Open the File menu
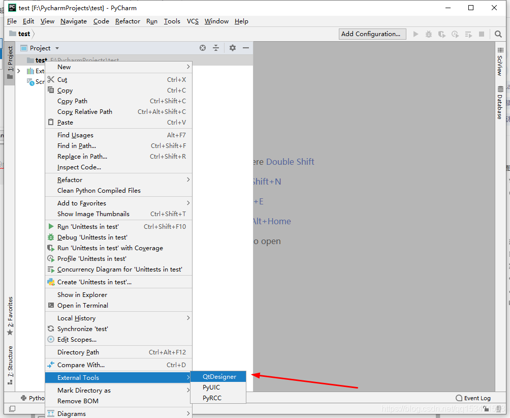The height and width of the screenshot is (418, 510). [12, 21]
